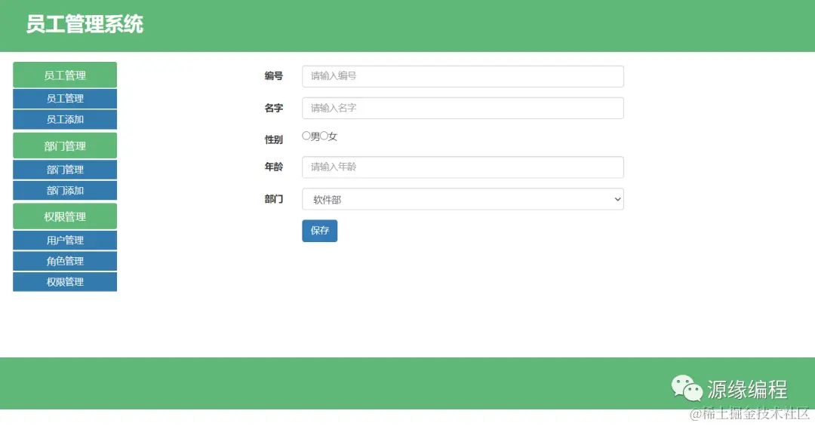
Task: Toggle the green 部门管理 section header
Action: tap(65, 146)
